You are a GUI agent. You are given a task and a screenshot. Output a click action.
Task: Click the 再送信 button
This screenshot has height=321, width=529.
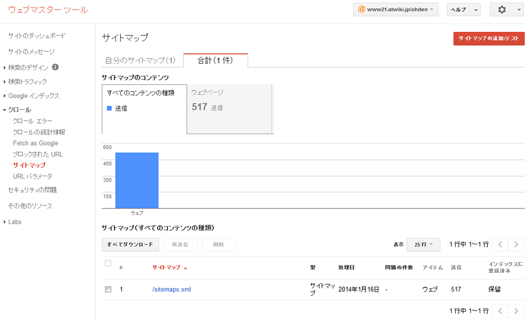pyautogui.click(x=180, y=245)
